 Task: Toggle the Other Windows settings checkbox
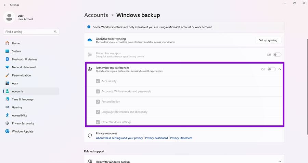click(98, 122)
